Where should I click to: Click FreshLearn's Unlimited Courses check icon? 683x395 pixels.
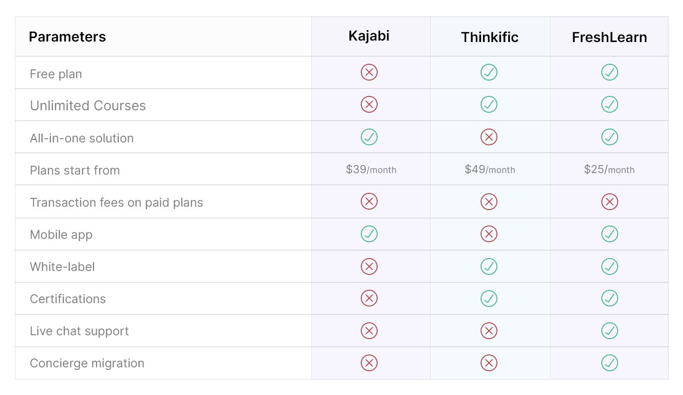[x=609, y=105]
